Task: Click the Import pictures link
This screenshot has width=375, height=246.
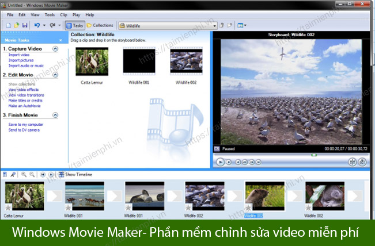Action: [x=21, y=60]
